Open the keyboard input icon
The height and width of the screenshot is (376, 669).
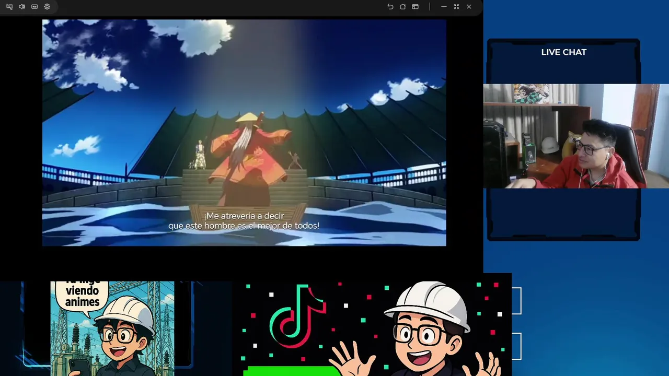[x=34, y=7]
